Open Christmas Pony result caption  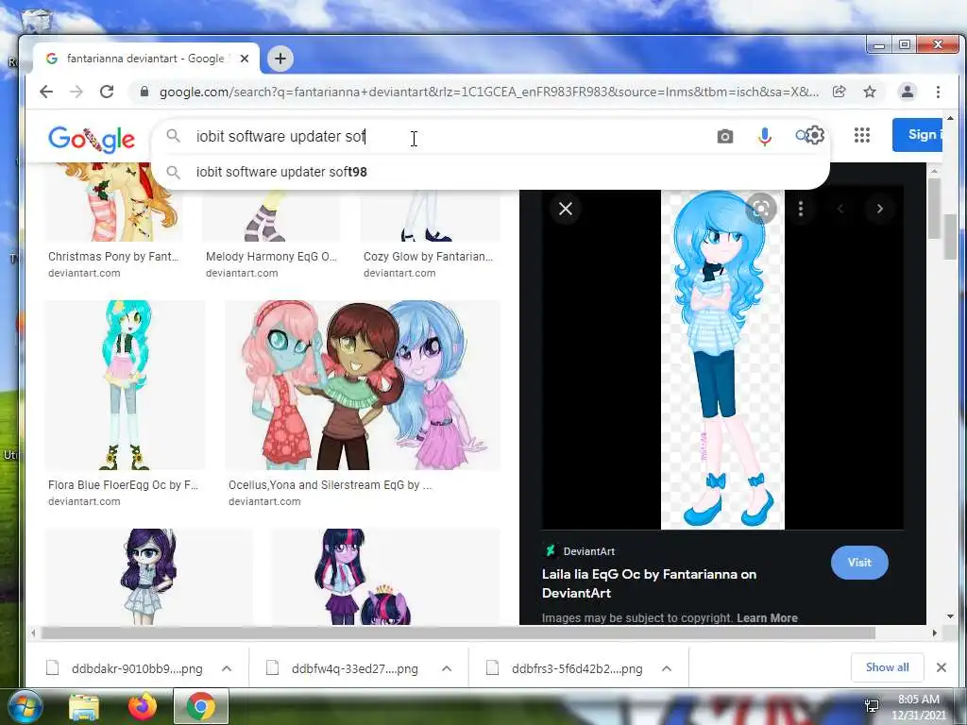[113, 257]
